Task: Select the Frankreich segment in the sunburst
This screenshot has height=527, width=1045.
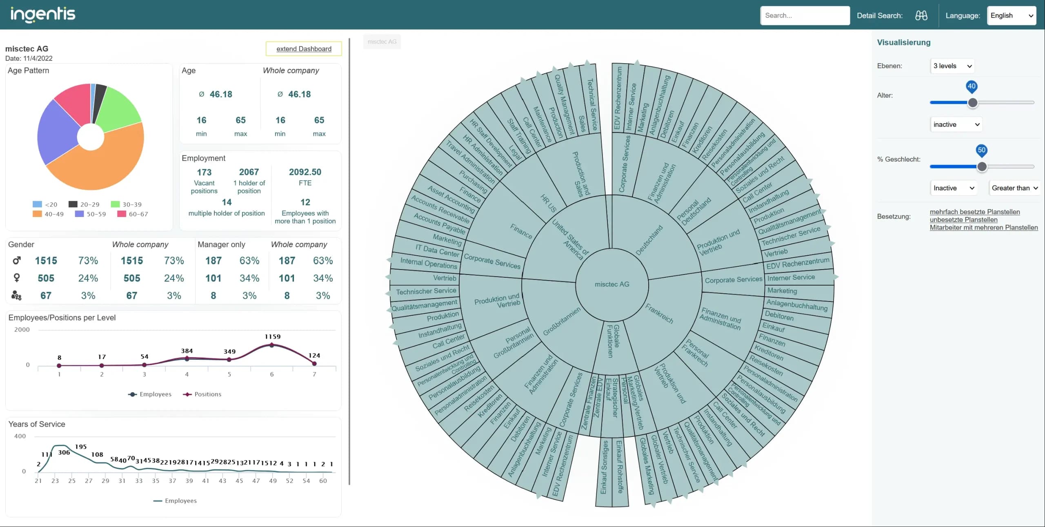Action: 659,313
